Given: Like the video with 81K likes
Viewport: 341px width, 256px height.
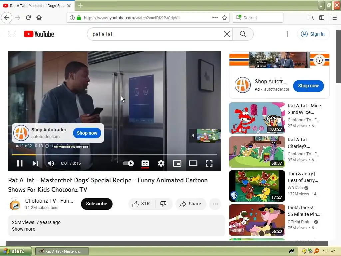Looking at the screenshot, I should [x=141, y=204].
